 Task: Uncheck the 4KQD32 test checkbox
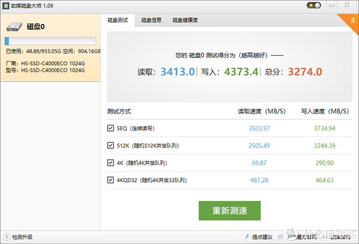coord(110,180)
